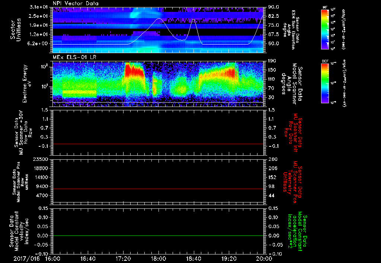Click the green velocity line in the bottom panel
This screenshot has width=381, height=263.
point(158,236)
